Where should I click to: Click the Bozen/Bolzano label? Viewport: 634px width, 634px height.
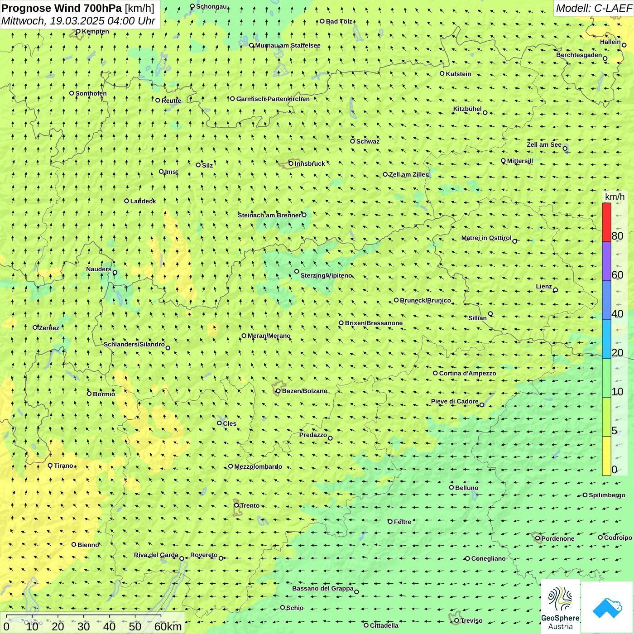click(304, 391)
